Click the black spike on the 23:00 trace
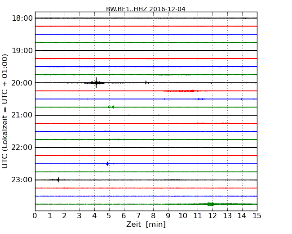Screen dimensions: 292x234 [x=58, y=180]
